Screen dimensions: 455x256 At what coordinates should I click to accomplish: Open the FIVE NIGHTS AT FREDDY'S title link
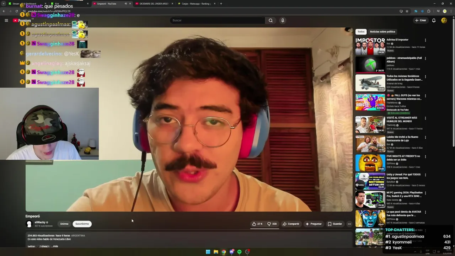403,158
